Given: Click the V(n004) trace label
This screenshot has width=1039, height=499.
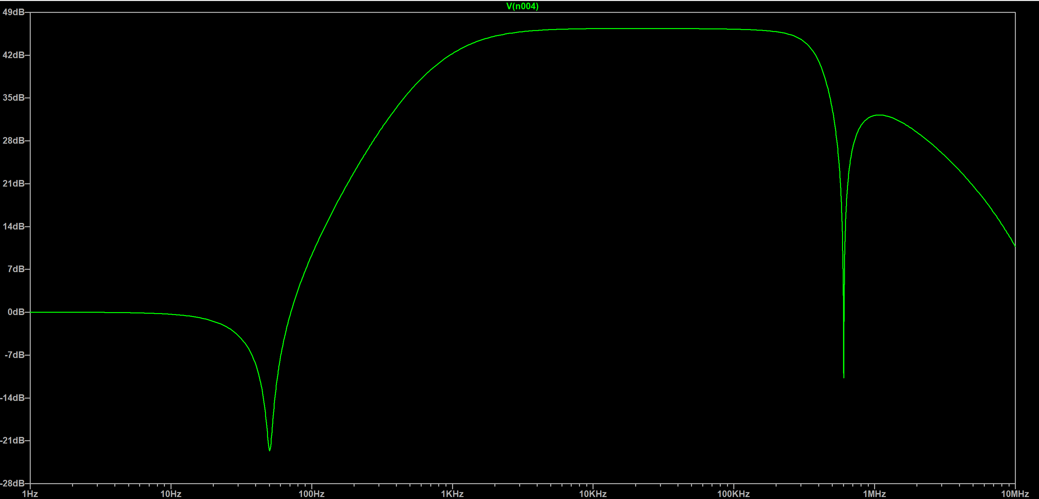Looking at the screenshot, I should click(x=522, y=6).
